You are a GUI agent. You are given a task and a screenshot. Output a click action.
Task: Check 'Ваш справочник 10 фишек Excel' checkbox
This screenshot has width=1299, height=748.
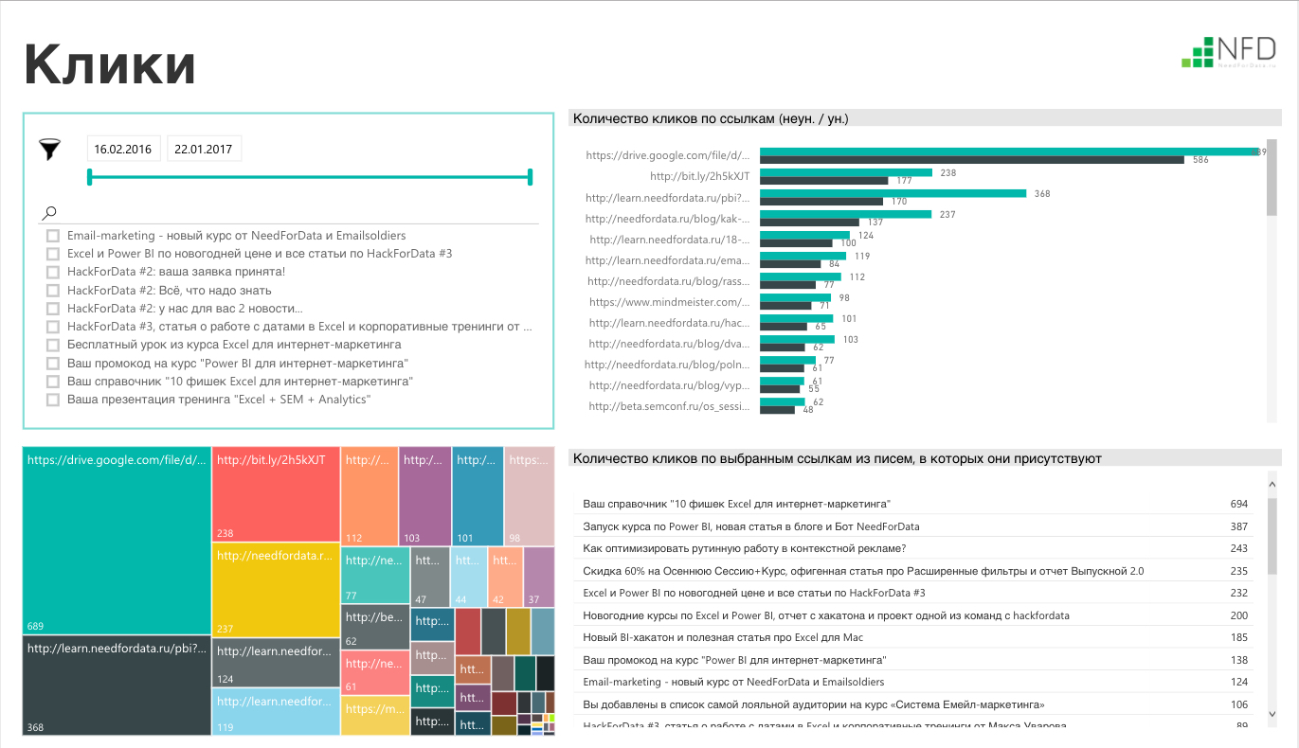[x=53, y=382]
